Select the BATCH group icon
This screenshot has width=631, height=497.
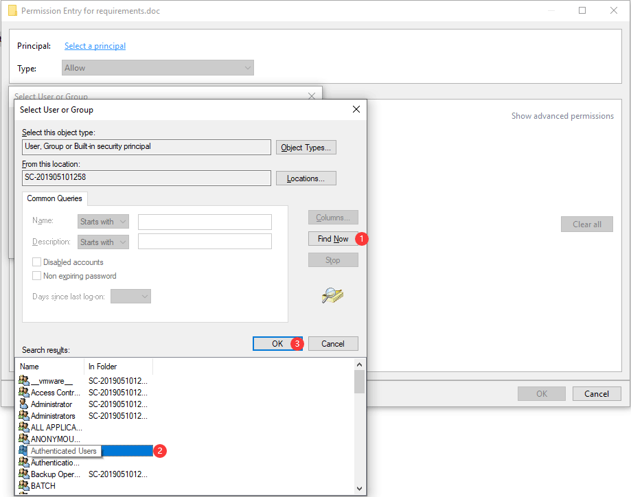[x=24, y=485]
